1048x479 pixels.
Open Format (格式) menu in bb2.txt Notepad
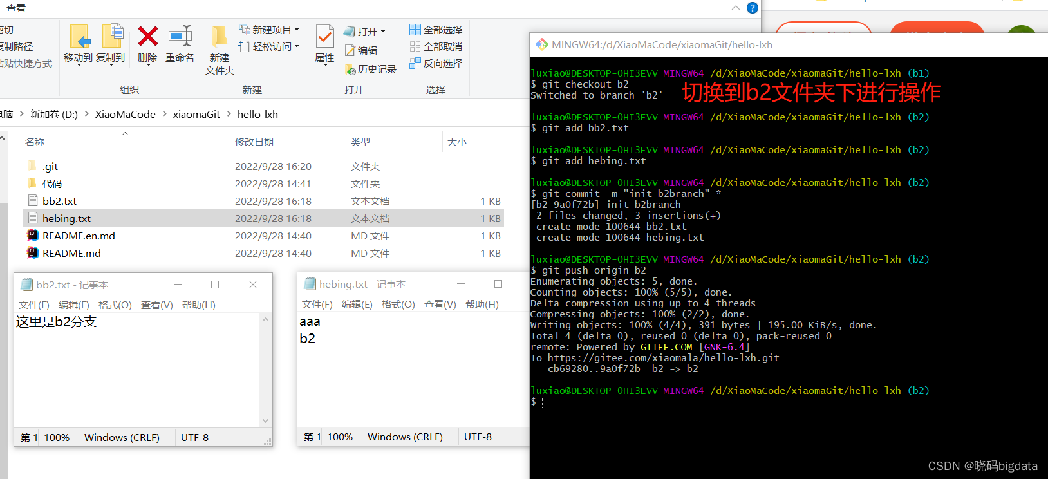(x=115, y=305)
